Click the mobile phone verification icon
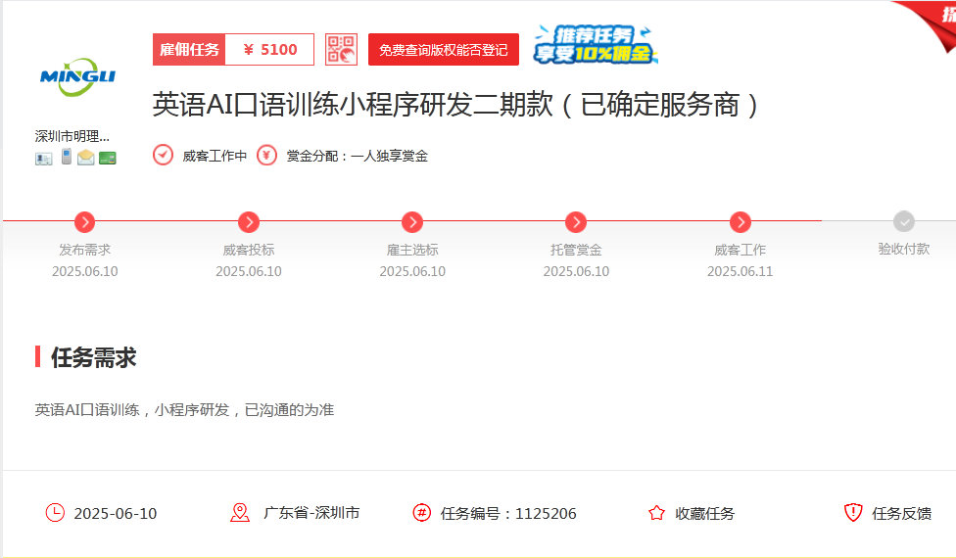The width and height of the screenshot is (956, 558). 67,157
